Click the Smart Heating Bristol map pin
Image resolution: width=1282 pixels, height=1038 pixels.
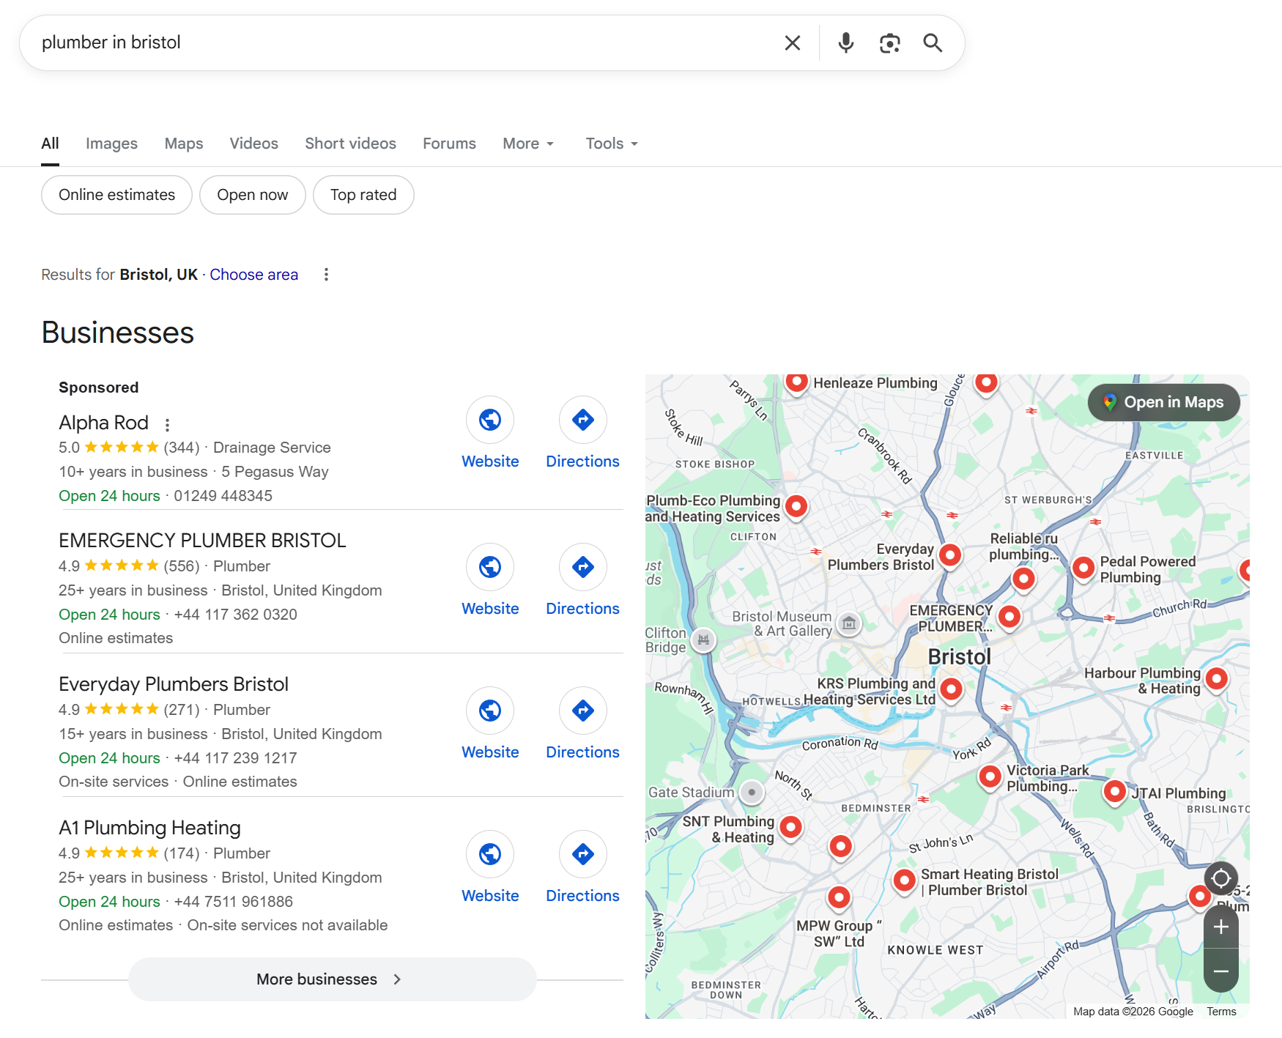(905, 880)
